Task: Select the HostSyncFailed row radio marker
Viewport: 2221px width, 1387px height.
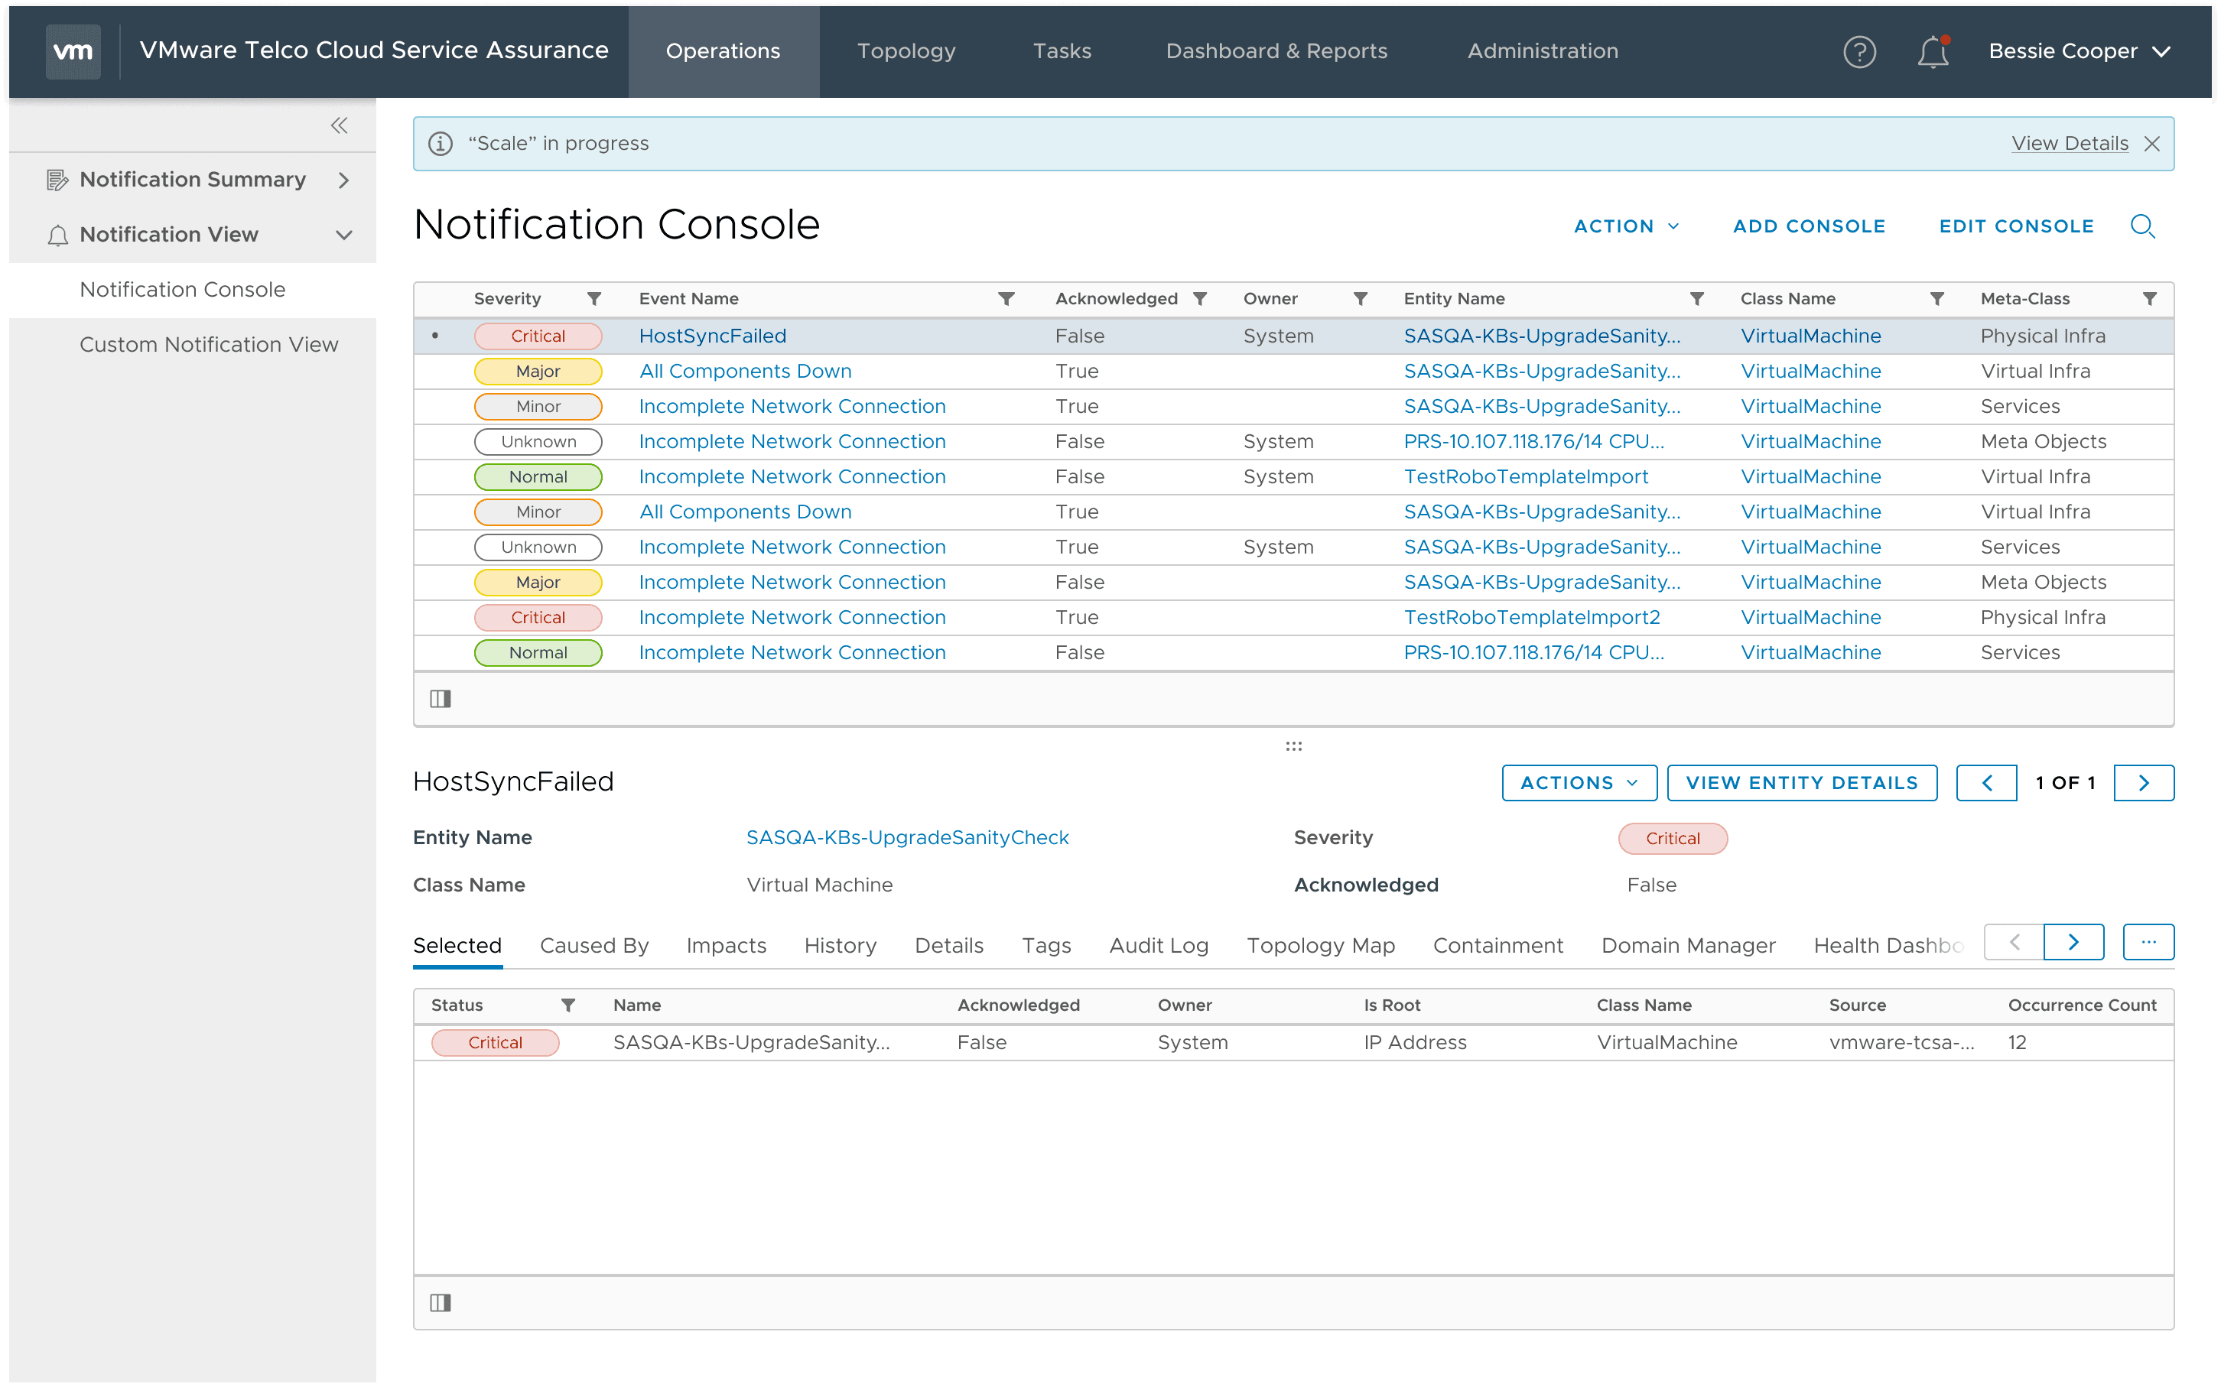Action: click(x=435, y=336)
